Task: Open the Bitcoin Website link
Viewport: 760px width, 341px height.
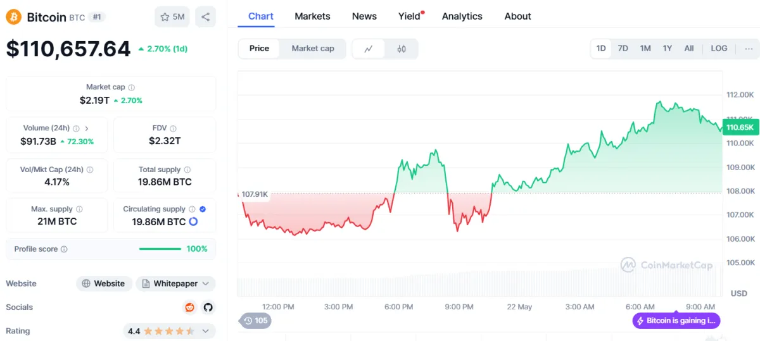Action: click(104, 283)
